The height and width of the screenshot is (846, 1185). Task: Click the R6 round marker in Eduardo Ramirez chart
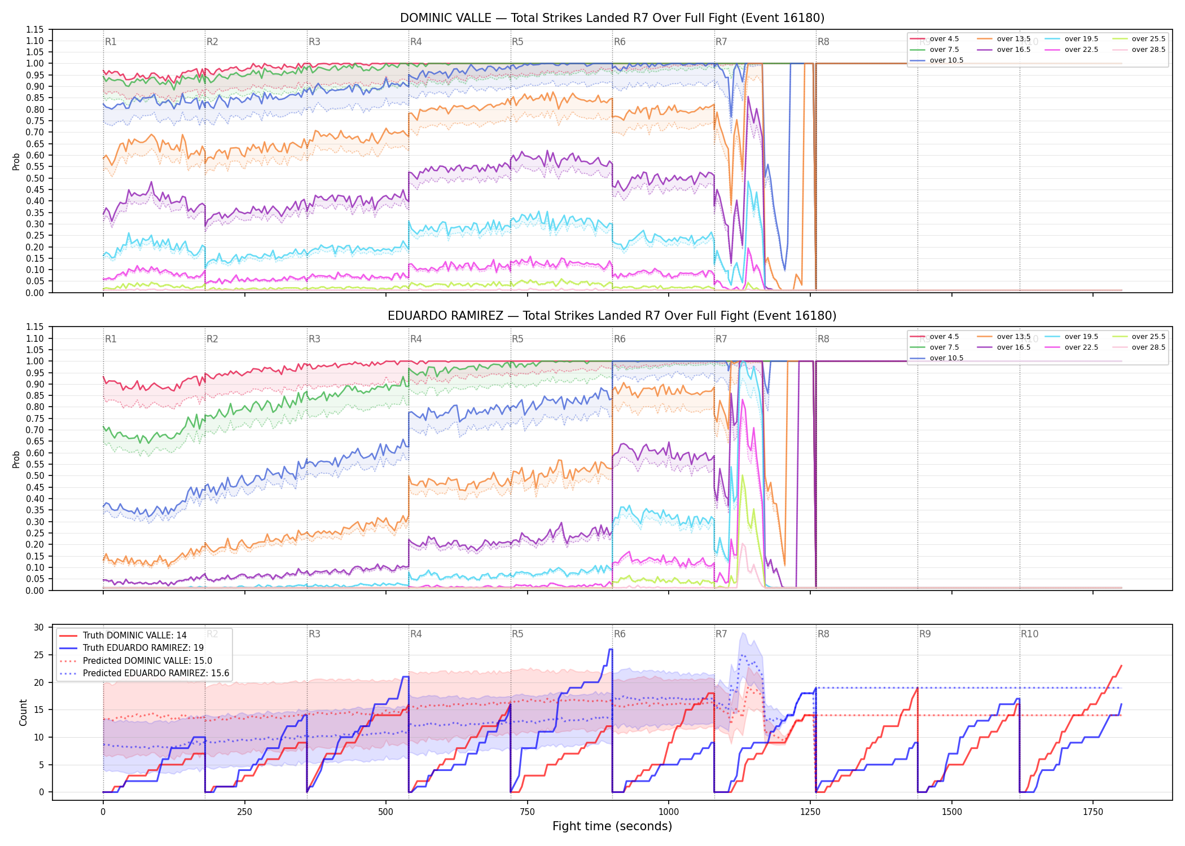click(x=620, y=339)
